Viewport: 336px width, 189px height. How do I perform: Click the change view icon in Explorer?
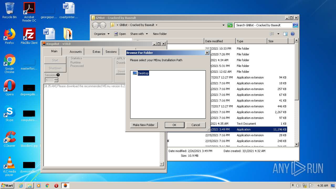pyautogui.click(x=272, y=34)
